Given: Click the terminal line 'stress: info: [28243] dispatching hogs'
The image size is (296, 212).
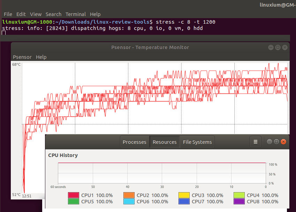Looking at the screenshot, I should click(102, 28).
